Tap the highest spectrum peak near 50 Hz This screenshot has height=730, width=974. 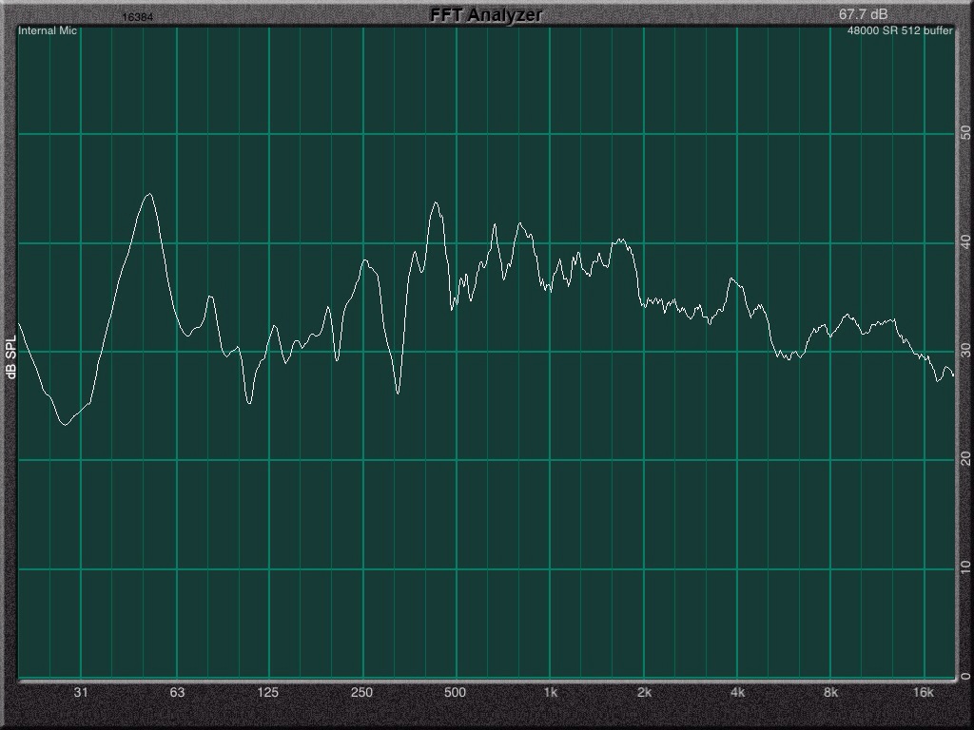click(149, 195)
